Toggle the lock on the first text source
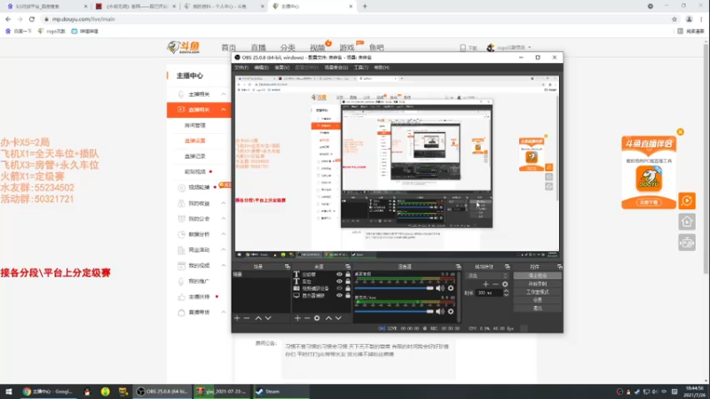710x399 pixels. tap(348, 274)
